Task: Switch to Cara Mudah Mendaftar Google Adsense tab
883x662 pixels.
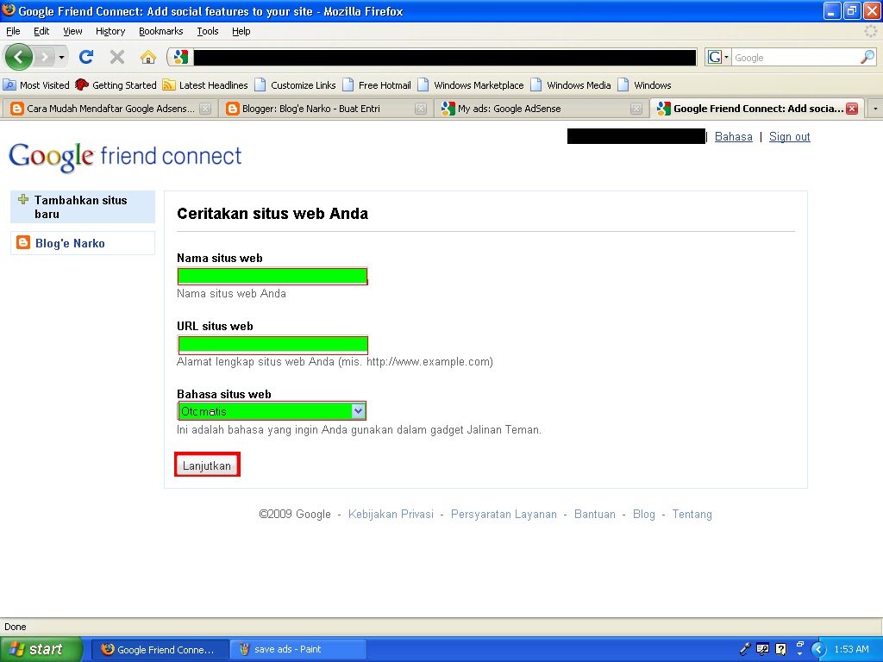Action: coord(110,109)
